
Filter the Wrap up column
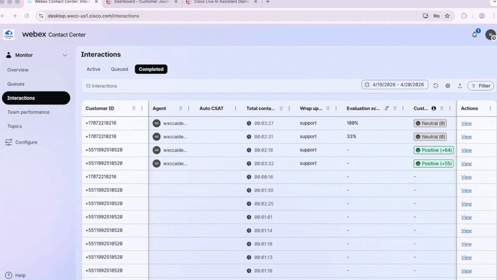pyautogui.click(x=328, y=108)
